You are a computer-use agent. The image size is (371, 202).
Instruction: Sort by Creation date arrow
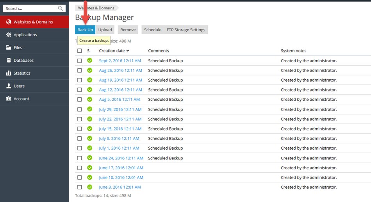[128, 51]
